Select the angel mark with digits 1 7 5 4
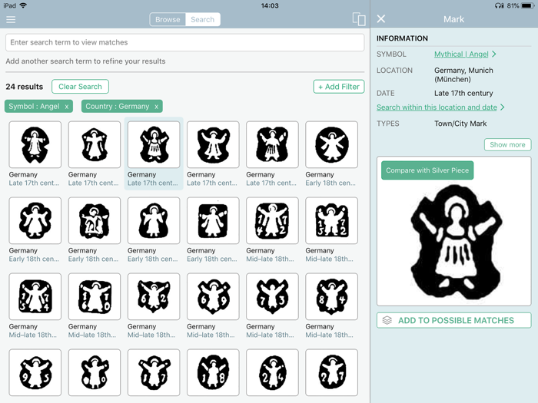538x403 pixels. (x=35, y=297)
